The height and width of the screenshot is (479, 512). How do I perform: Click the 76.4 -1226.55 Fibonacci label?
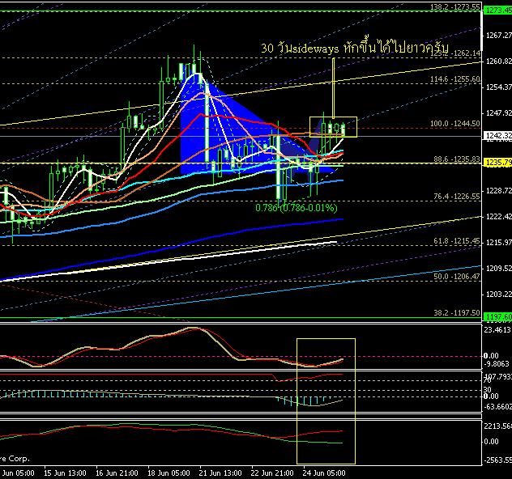point(455,196)
